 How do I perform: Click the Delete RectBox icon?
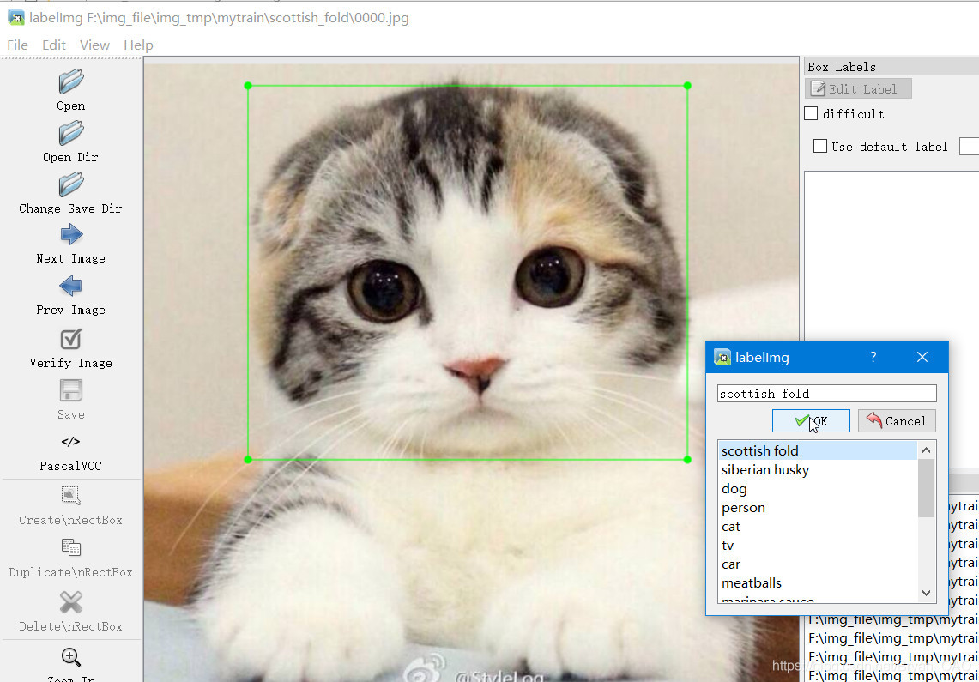tap(70, 602)
